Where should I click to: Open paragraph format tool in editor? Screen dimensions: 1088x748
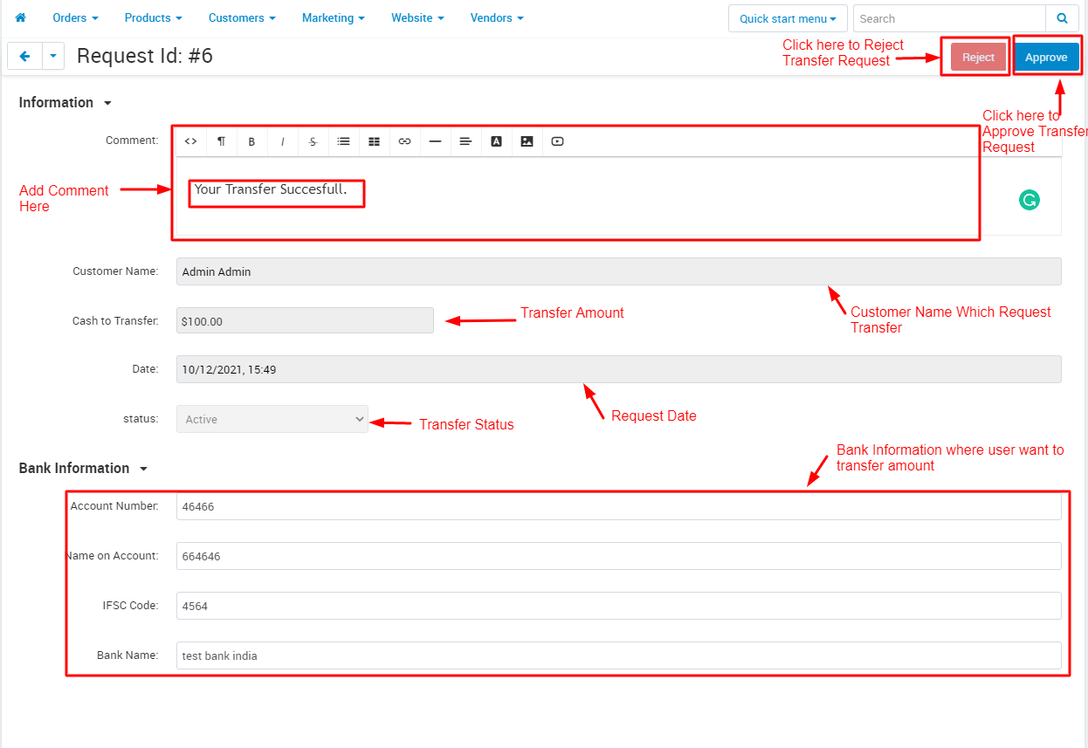pyautogui.click(x=222, y=141)
